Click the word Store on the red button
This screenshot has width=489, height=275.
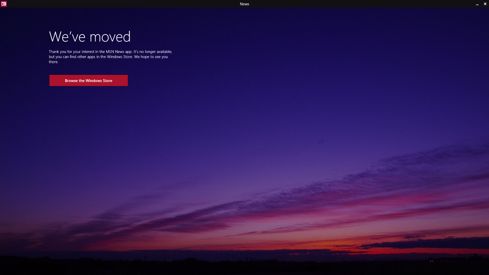click(x=107, y=81)
